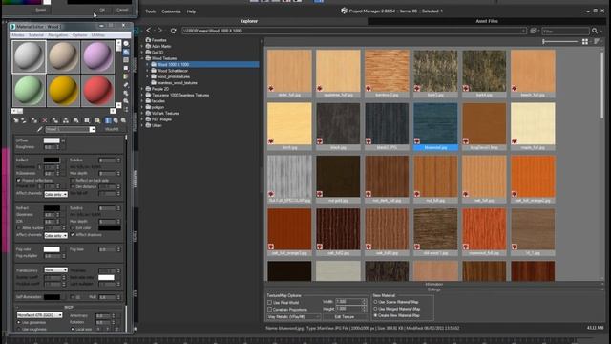Toggle Reflect on back side checkbox
This screenshot has width=611, height=344.
(x=73, y=181)
